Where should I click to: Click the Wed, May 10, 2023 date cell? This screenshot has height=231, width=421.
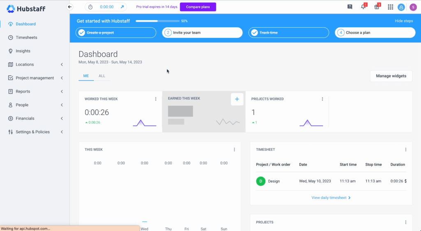click(315, 181)
